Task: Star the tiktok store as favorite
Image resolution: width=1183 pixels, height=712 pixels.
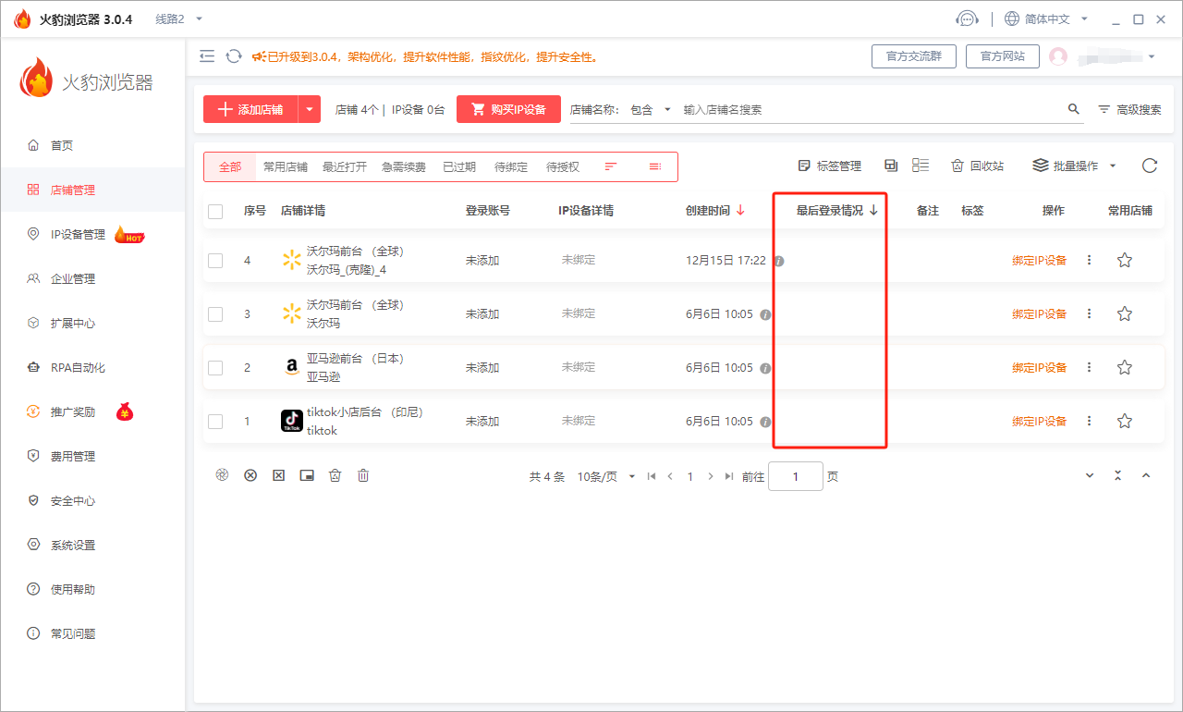Action: tap(1124, 421)
